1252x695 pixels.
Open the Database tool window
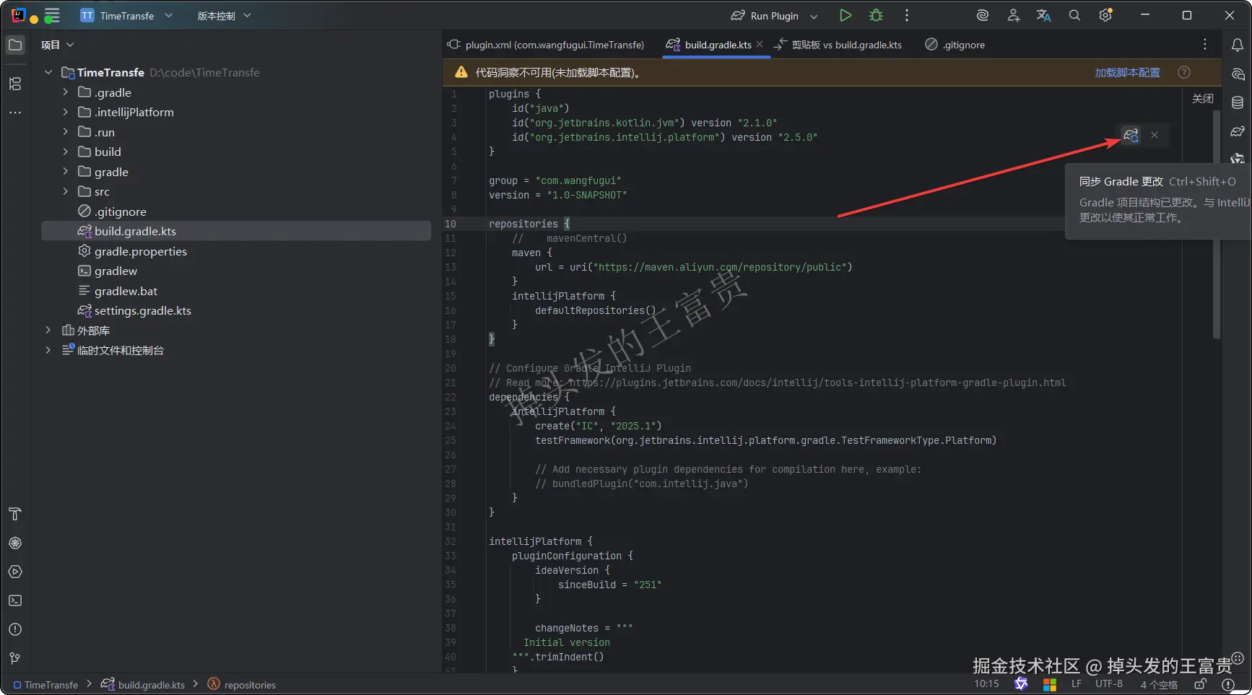pyautogui.click(x=1237, y=102)
